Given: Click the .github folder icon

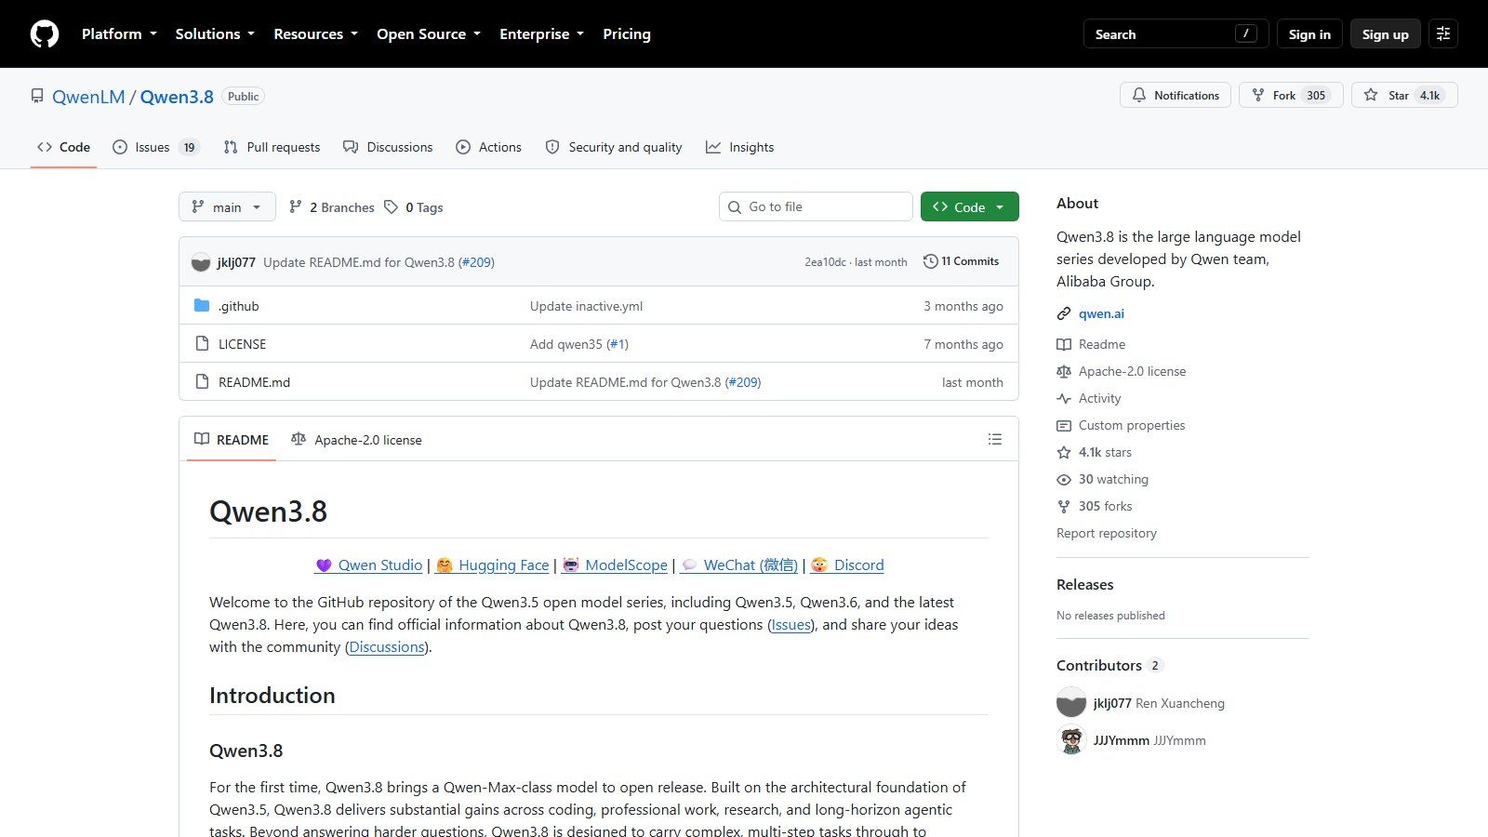Looking at the screenshot, I should 202,306.
